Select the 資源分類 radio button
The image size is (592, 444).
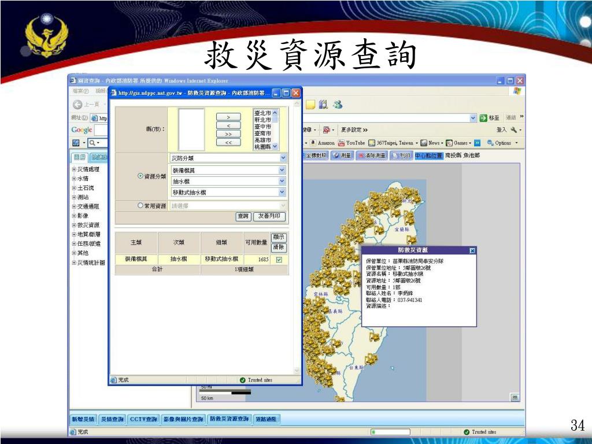pyautogui.click(x=140, y=176)
